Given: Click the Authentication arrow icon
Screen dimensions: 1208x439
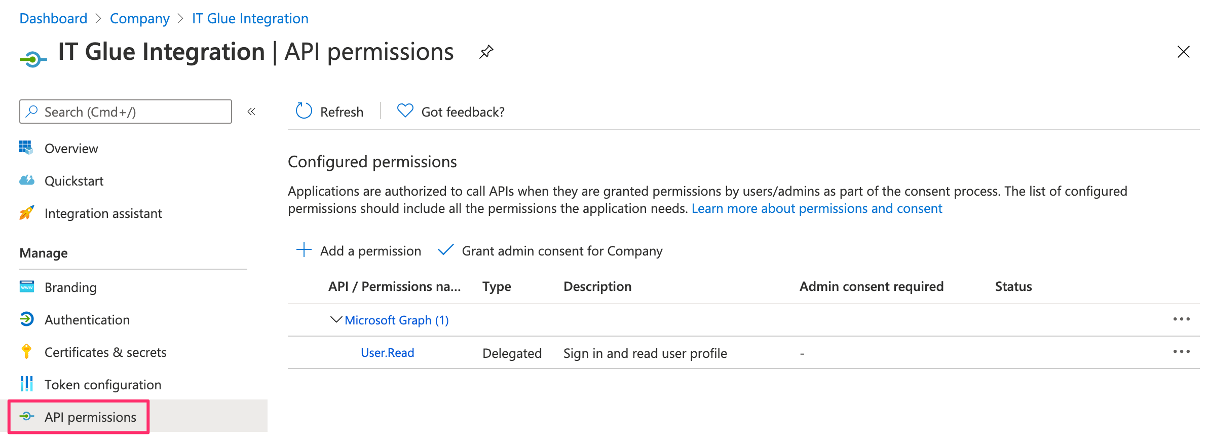Looking at the screenshot, I should [x=26, y=319].
